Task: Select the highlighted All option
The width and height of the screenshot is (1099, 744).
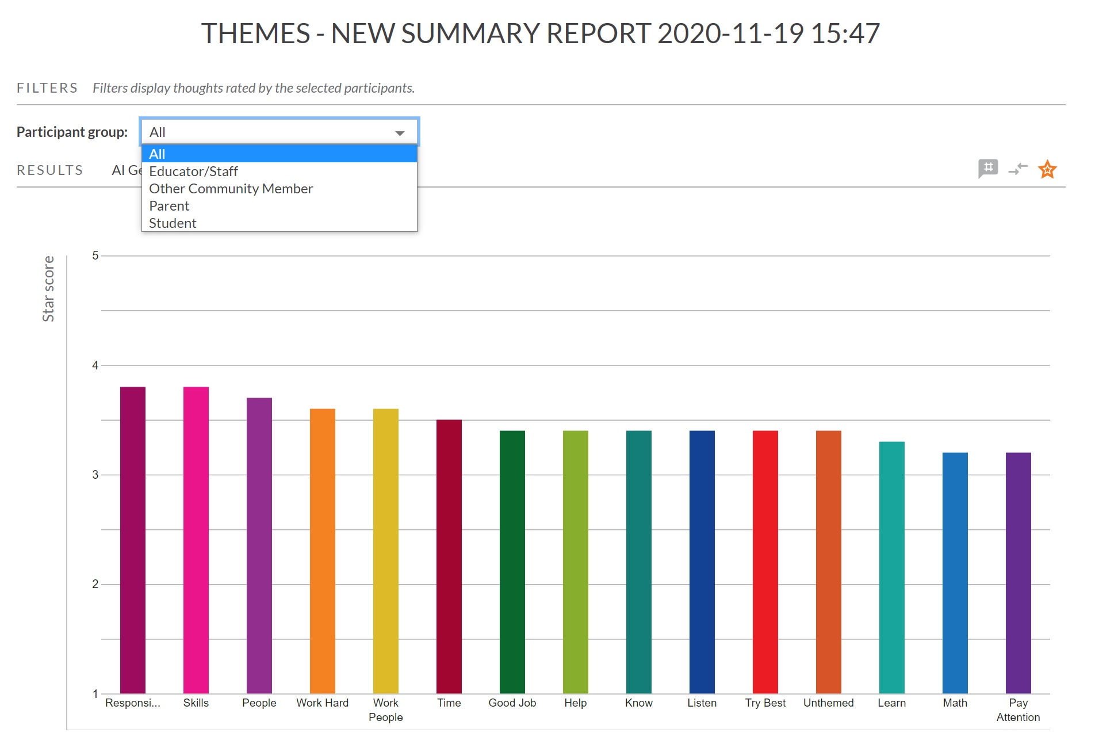Action: [279, 154]
